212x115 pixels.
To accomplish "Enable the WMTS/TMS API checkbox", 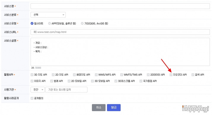I will point(122,75).
